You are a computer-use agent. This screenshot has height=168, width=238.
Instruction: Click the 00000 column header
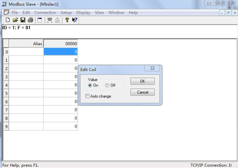click(61, 44)
